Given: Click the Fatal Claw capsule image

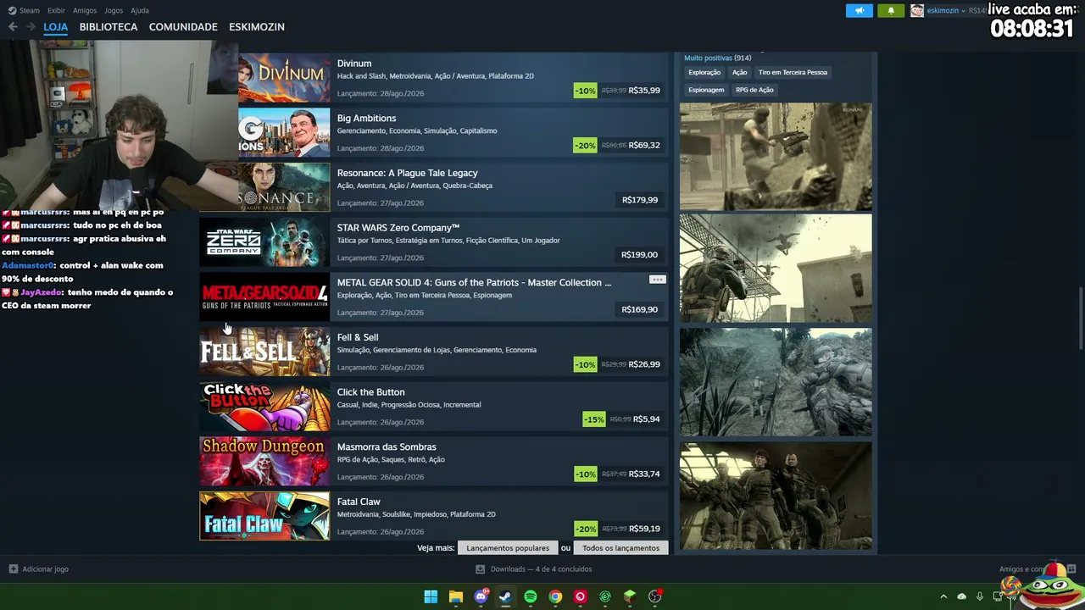Looking at the screenshot, I should click(264, 516).
